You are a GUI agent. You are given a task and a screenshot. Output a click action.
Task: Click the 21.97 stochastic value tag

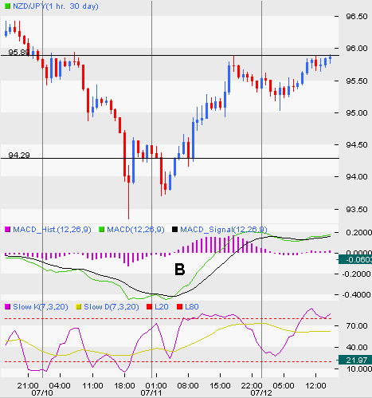pos(354,361)
